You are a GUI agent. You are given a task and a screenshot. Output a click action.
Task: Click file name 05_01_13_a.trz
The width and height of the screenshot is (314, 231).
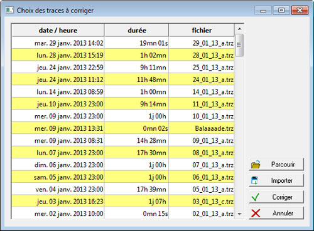tap(213, 189)
